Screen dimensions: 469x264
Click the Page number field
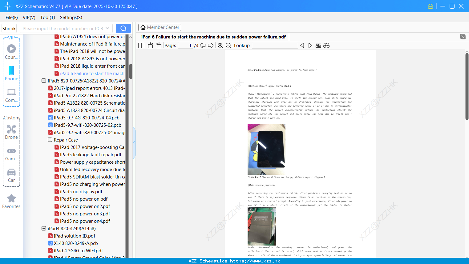coord(185,46)
